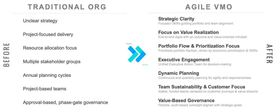This screenshot has width=276, height=109.
Task: Click the Unified Executive Action Team description
Action: click(x=195, y=64)
